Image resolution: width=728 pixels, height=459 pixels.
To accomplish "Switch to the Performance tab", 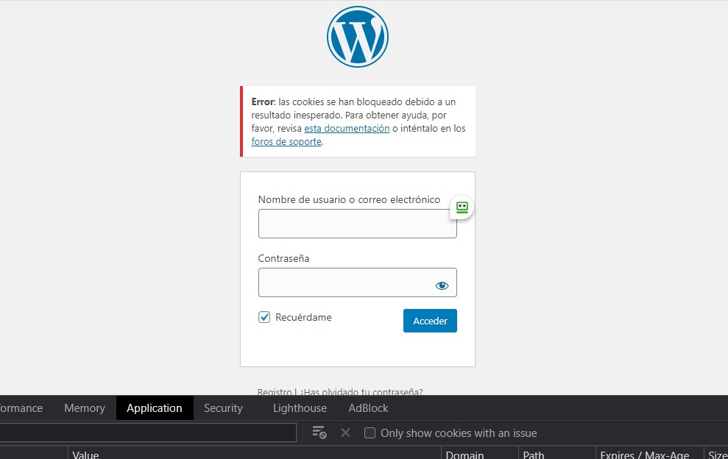I will 21,408.
